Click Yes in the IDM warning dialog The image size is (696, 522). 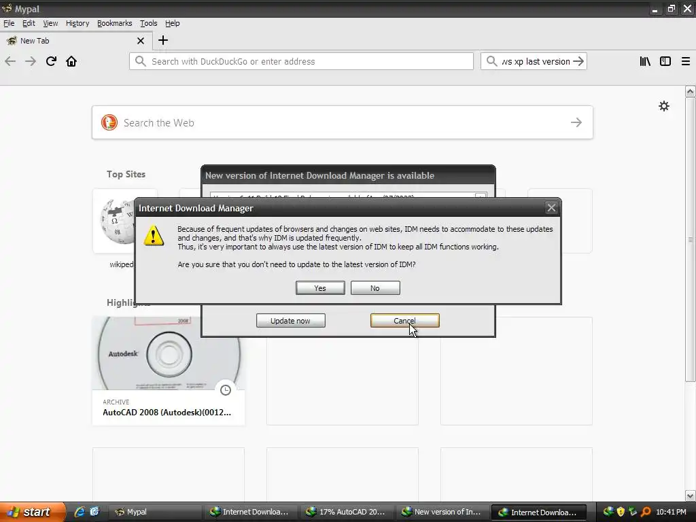[320, 288]
